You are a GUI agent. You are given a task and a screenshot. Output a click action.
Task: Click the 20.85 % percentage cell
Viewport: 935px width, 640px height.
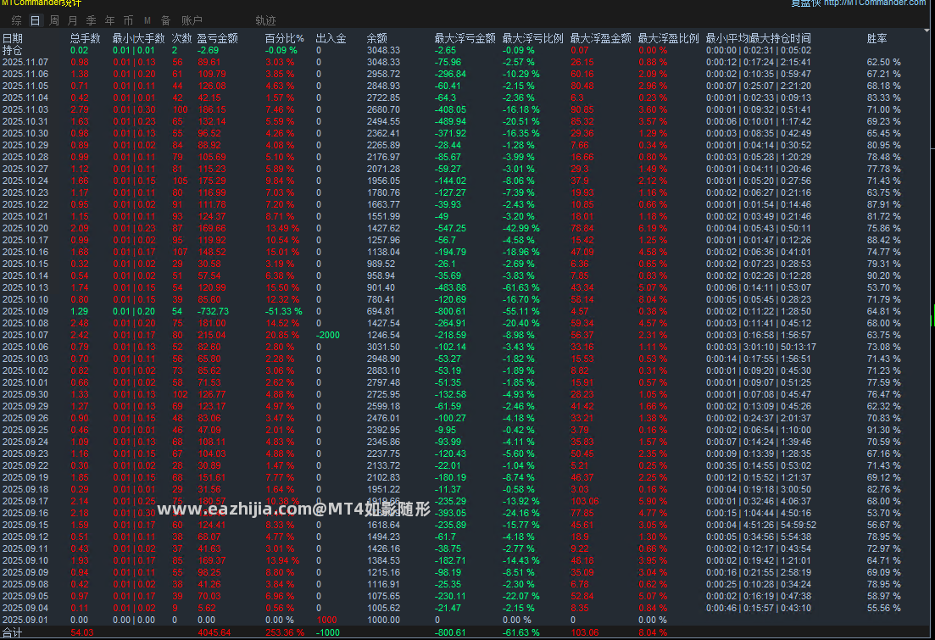coord(282,335)
